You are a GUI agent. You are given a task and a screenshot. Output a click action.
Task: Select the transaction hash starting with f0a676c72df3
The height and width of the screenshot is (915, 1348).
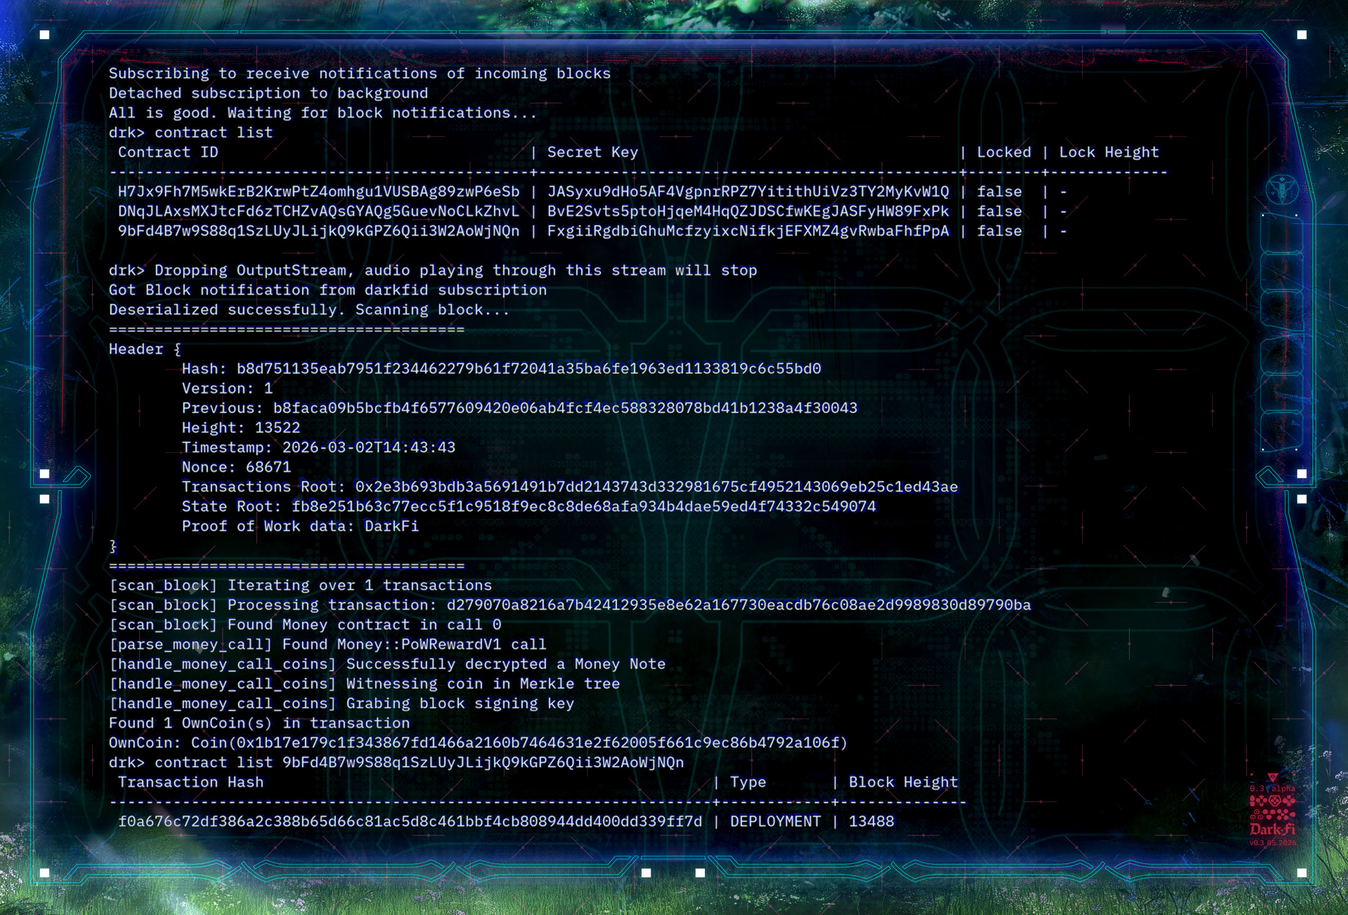click(x=410, y=823)
